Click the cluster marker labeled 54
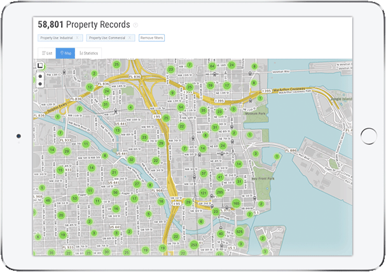Screen dimensions: 386x272 [181, 107]
